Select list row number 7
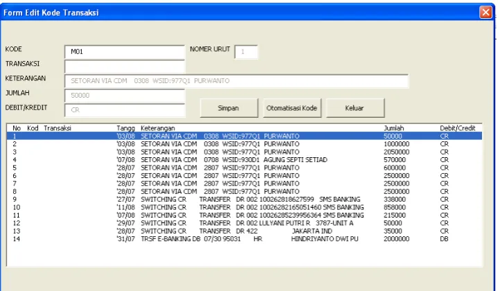Viewport: 500px width, 291px height. point(244,184)
